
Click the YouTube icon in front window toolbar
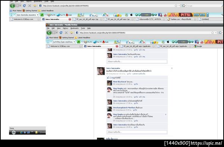click(202, 42)
